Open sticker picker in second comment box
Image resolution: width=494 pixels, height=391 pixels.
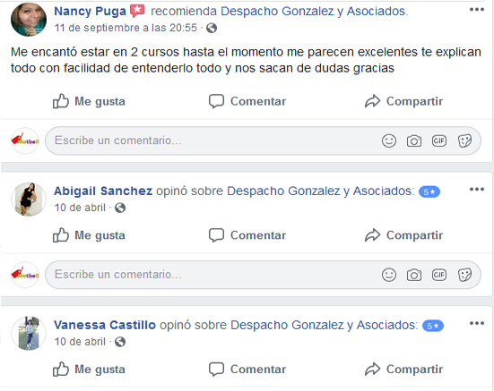point(464,275)
